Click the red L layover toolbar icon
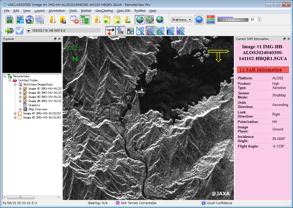The height and width of the screenshot is (208, 293). (150, 31)
